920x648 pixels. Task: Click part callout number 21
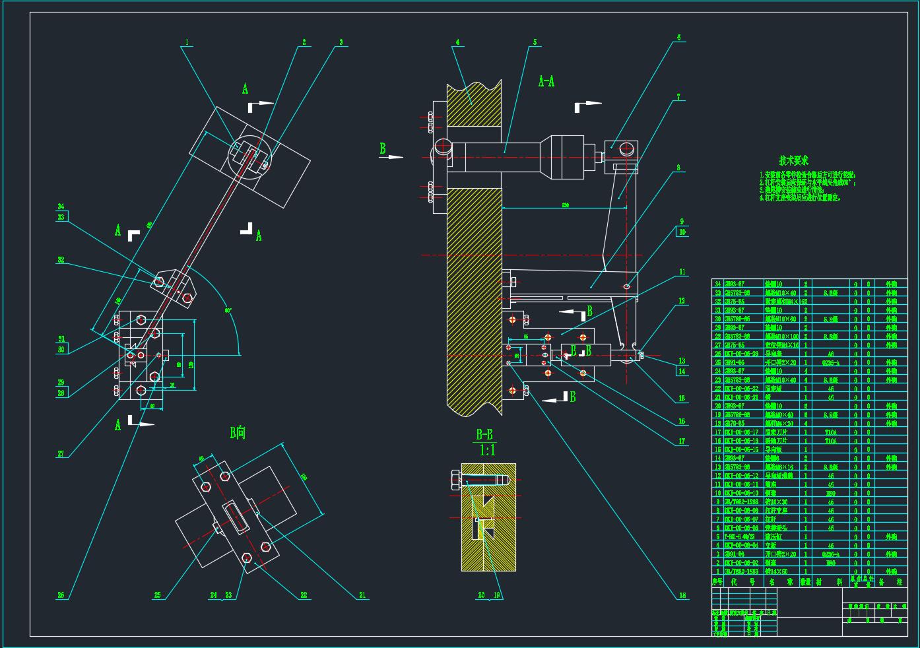pyautogui.click(x=362, y=595)
